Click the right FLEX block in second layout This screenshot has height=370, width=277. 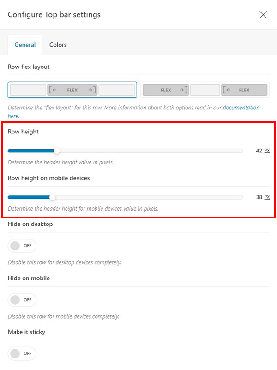244,90
